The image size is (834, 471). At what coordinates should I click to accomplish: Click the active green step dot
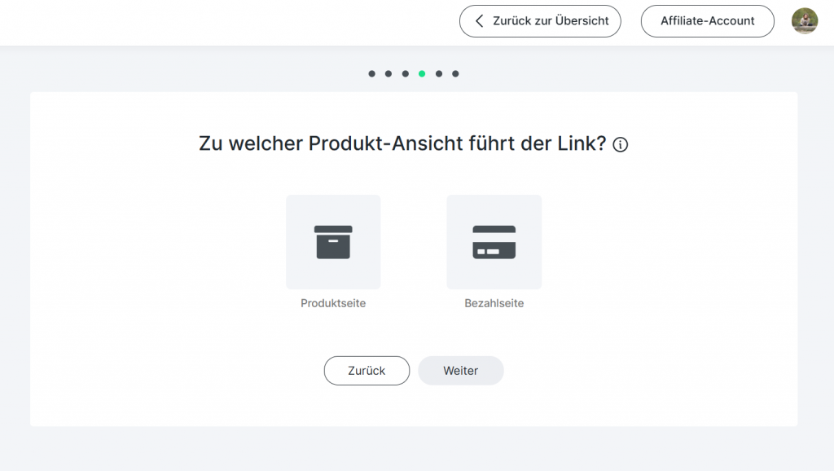click(x=422, y=74)
